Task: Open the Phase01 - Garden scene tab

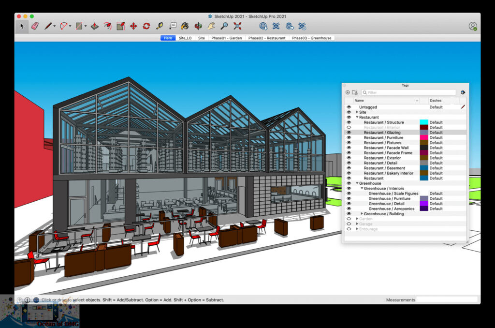Action: pos(227,38)
